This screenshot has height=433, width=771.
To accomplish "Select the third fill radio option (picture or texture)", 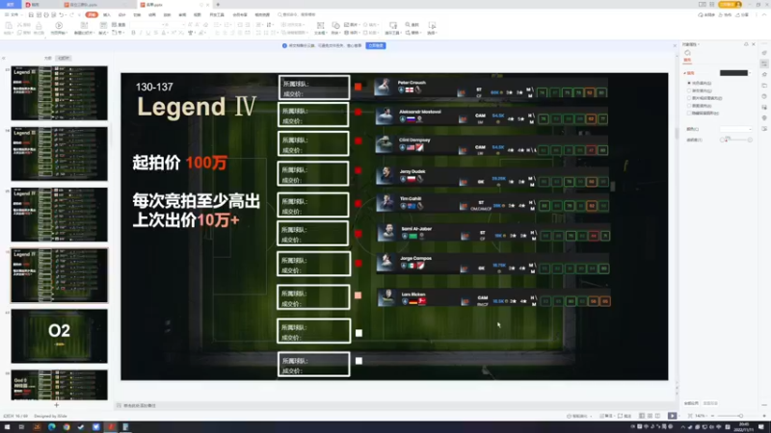I will pos(689,98).
